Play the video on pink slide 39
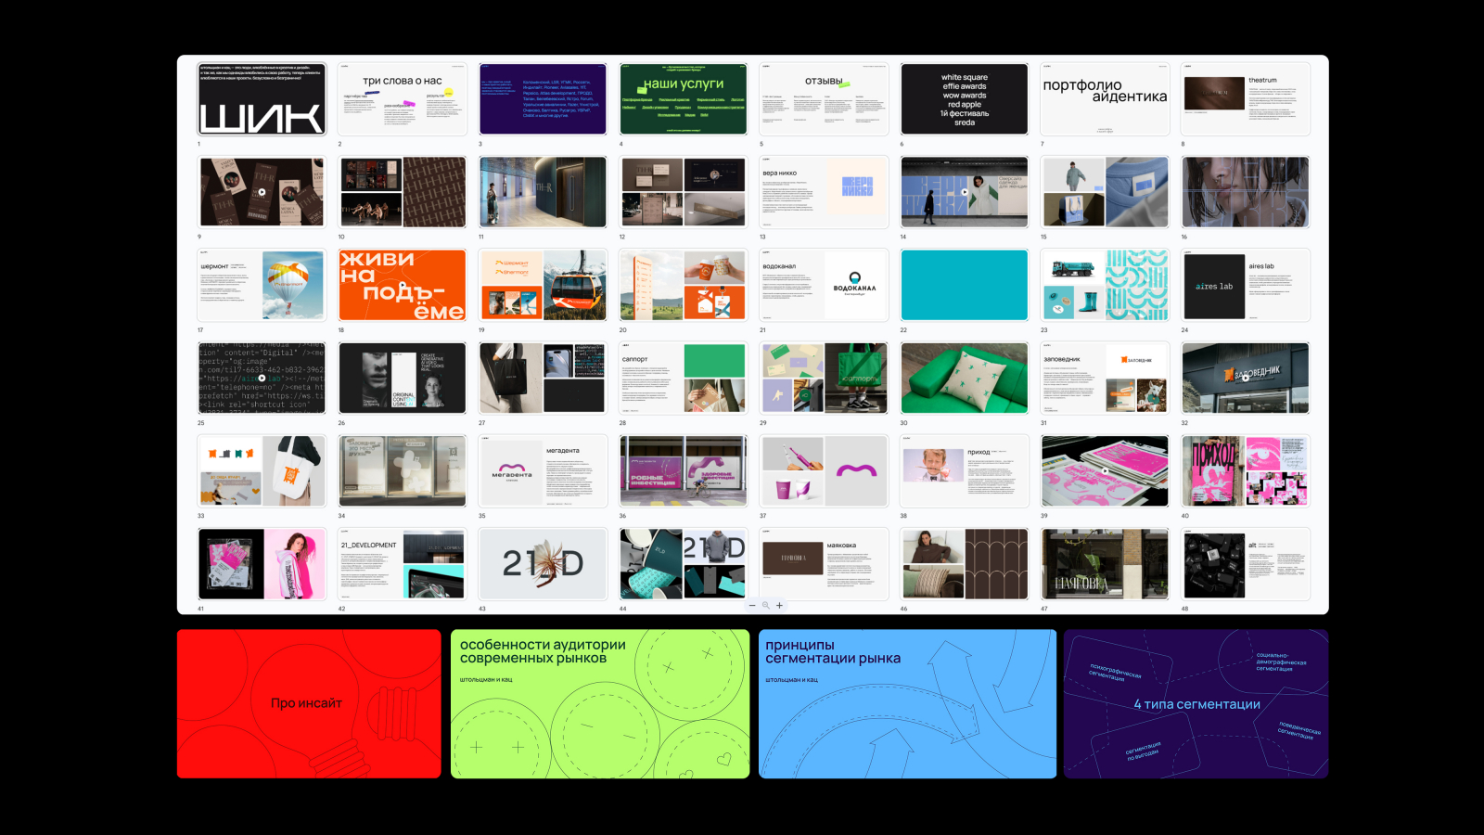 (1105, 470)
